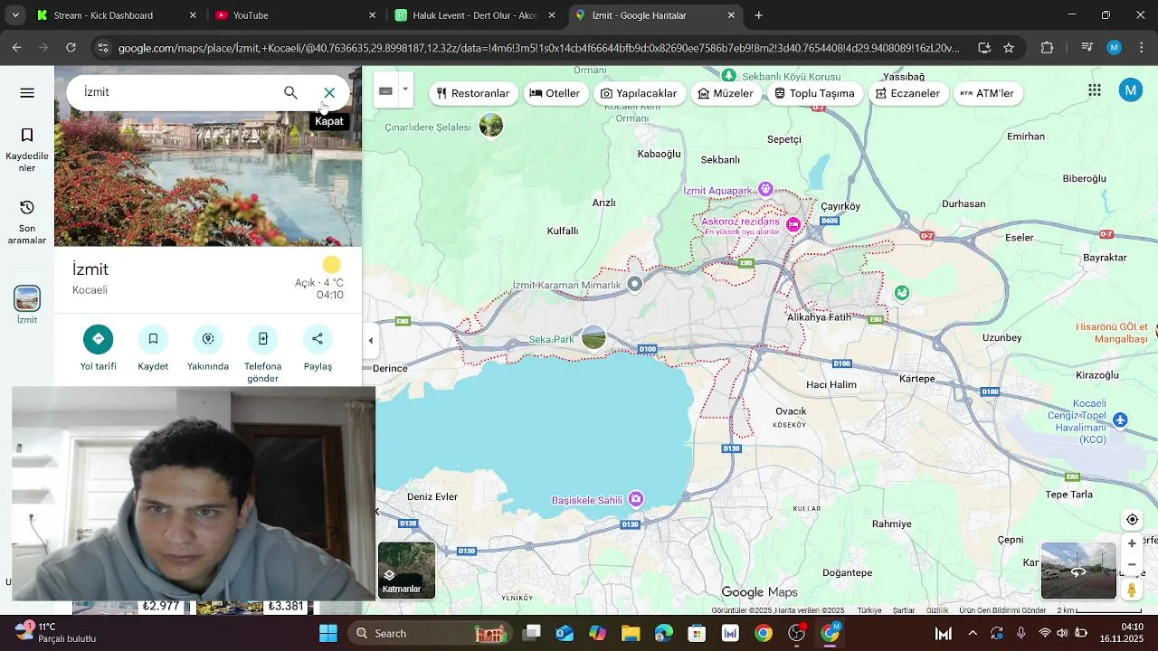Screen dimensions: 1158x651
Task: Open the tab search dropdown
Action: pos(14,15)
